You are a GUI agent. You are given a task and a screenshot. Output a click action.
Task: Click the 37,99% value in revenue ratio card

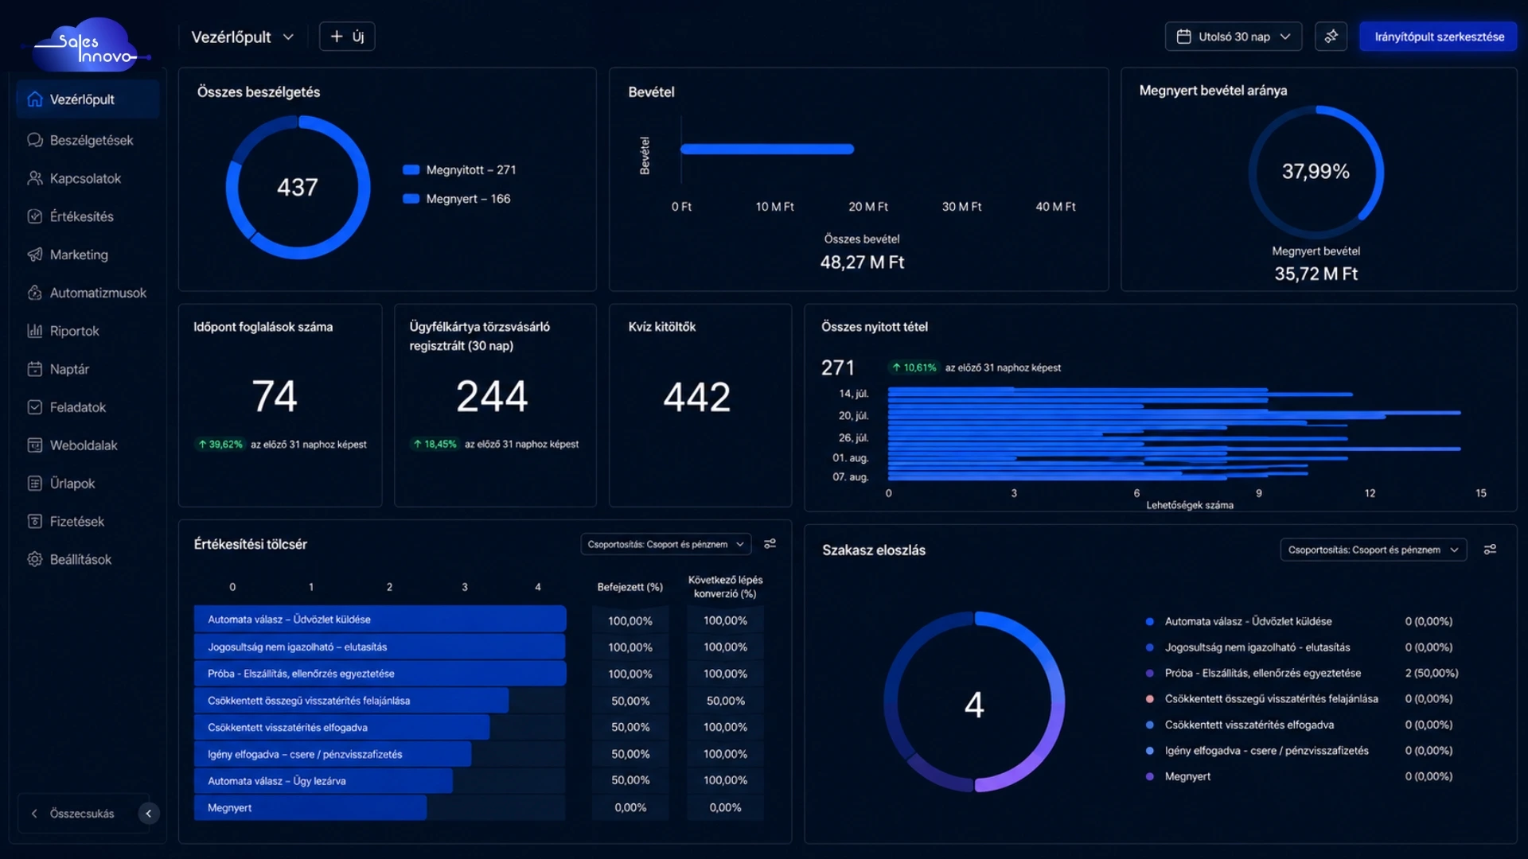1316,171
